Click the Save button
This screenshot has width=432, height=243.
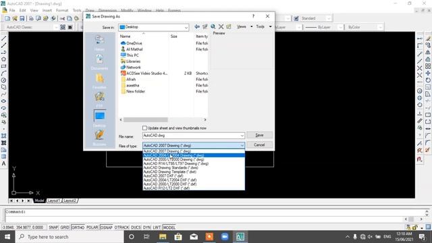tap(259, 135)
